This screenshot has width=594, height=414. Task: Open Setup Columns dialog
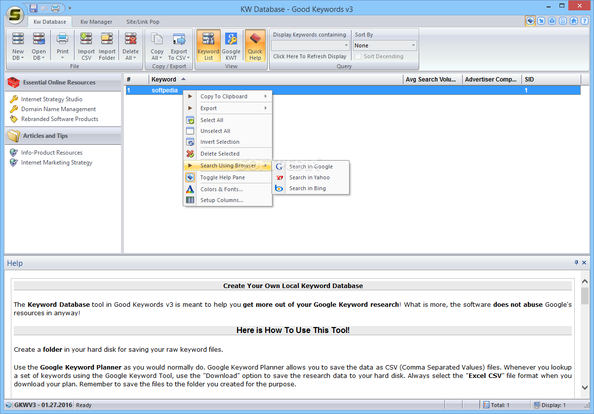[x=228, y=200]
